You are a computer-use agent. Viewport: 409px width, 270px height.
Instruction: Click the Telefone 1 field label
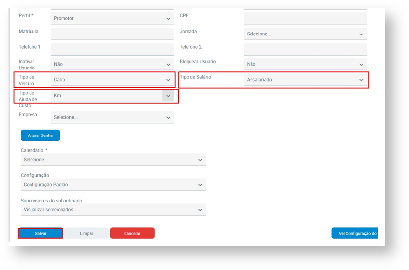click(x=30, y=47)
